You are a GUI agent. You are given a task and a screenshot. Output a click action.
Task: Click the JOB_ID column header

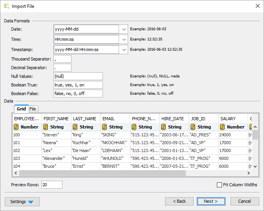(x=203, y=119)
